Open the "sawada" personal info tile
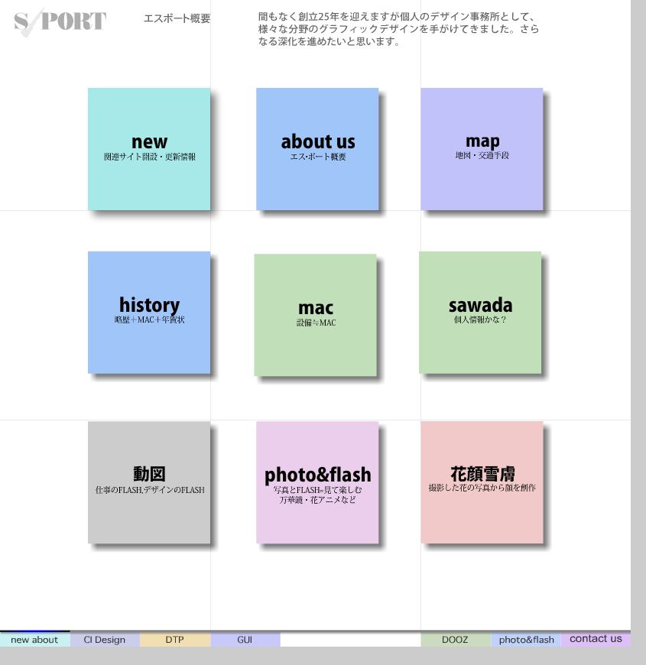This screenshot has width=646, height=665. [x=479, y=312]
